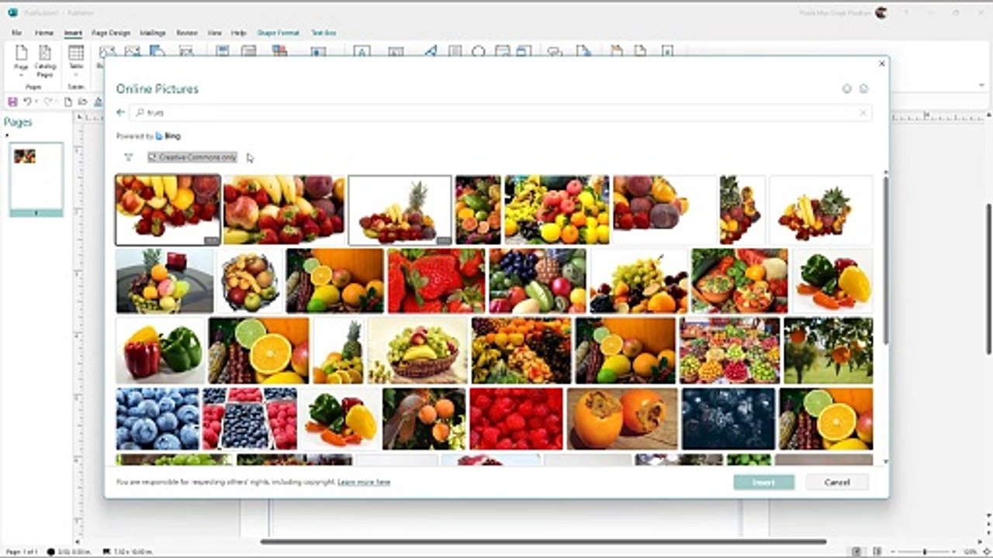Close the Online Pictures dialog

(x=881, y=64)
